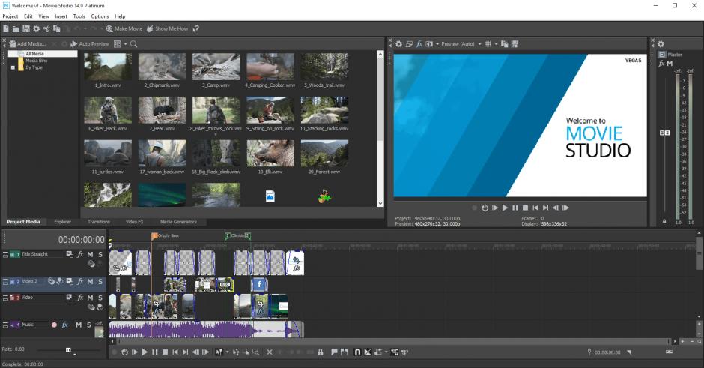Click the Insert Region icon in timeline toolbar
704x368 pixels.
344,352
